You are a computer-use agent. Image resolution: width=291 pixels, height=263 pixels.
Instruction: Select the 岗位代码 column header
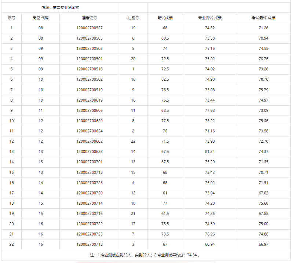[x=40, y=18]
